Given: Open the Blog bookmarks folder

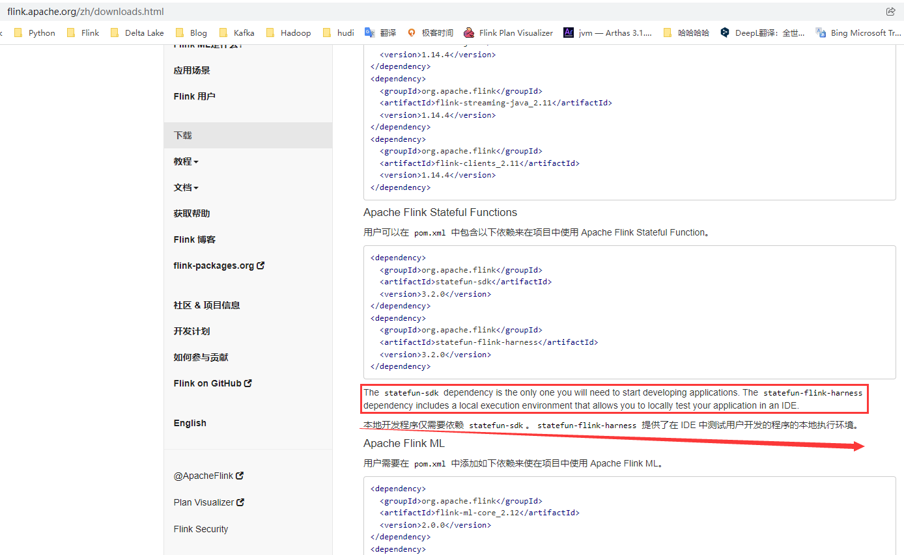Looking at the screenshot, I should 191,33.
